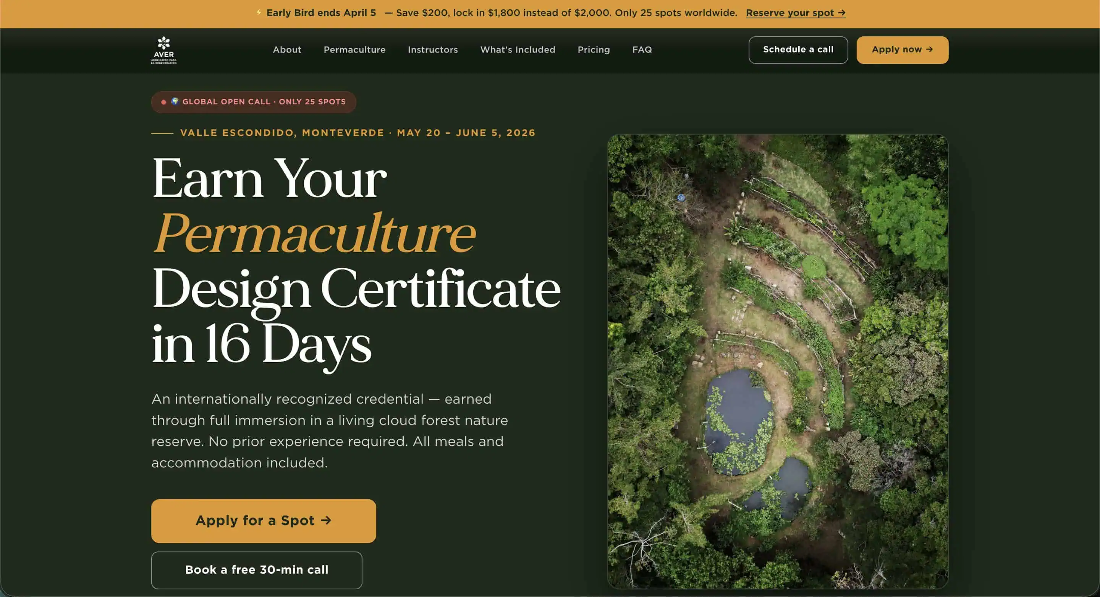Click the blue marker on aerial photo
This screenshot has height=597, width=1100.
coord(681,198)
